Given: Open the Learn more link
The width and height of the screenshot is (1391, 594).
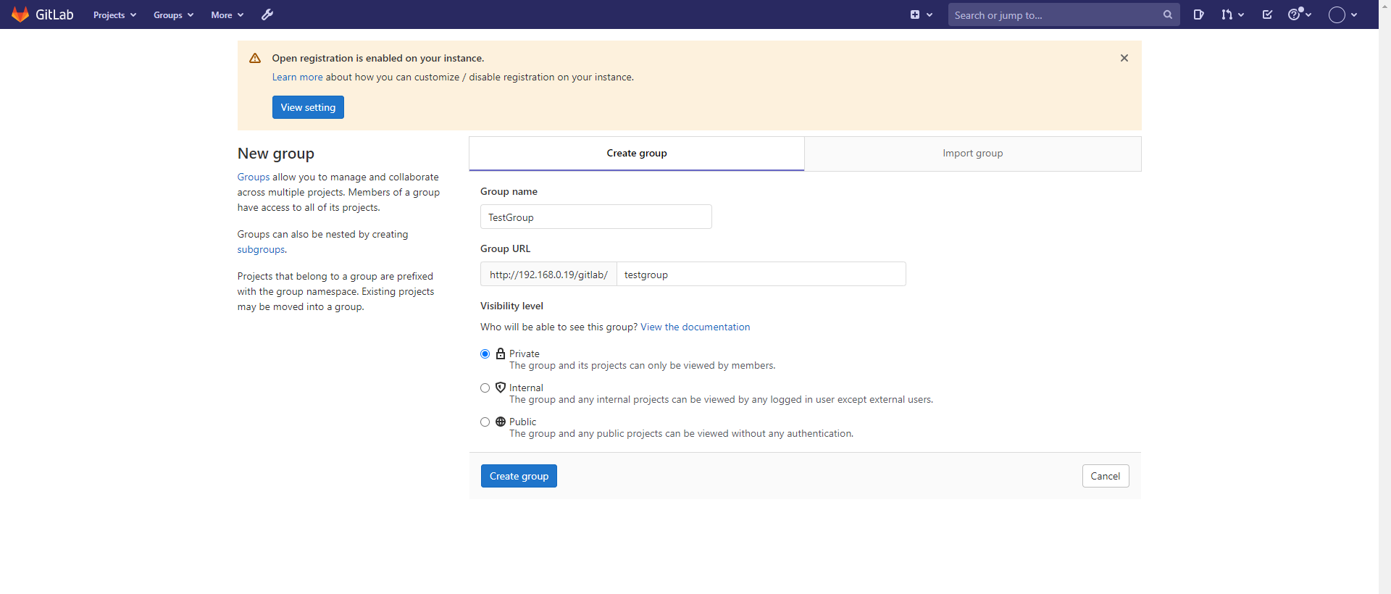Looking at the screenshot, I should tap(297, 77).
